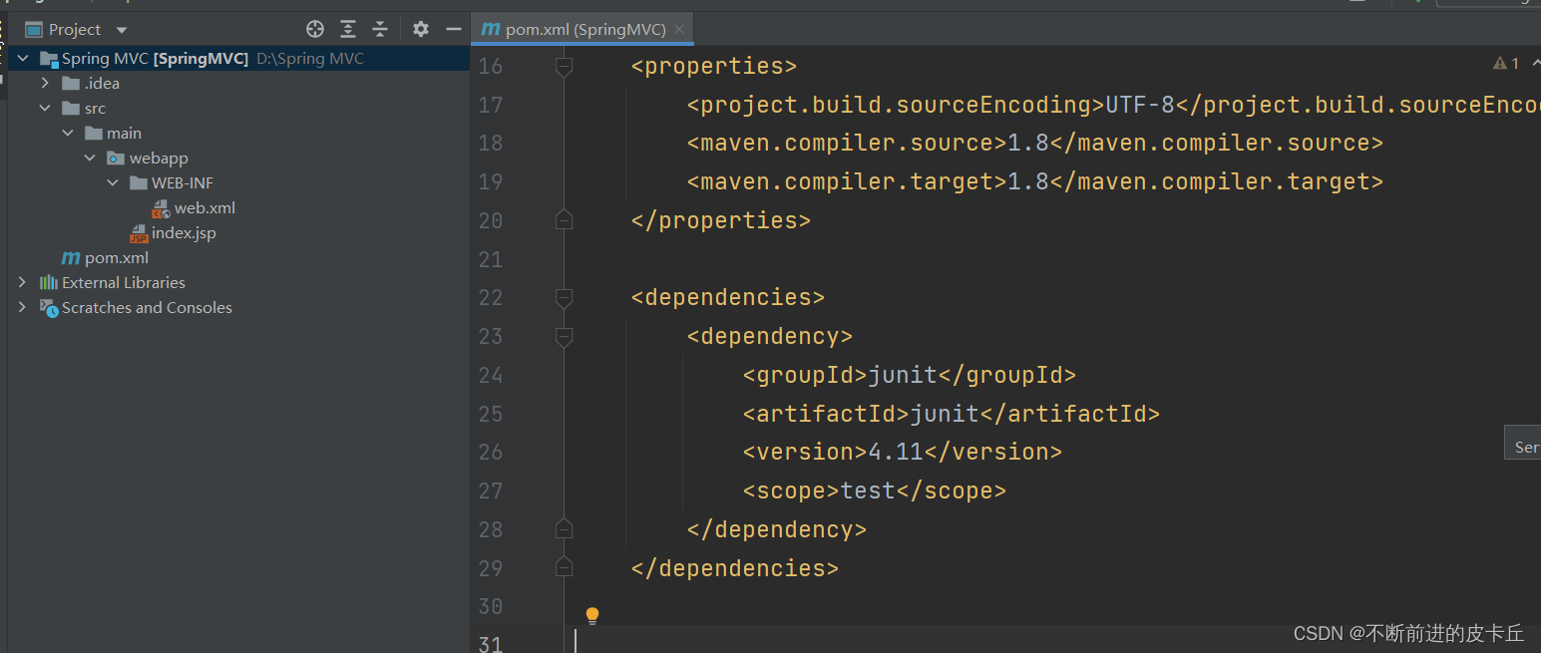The width and height of the screenshot is (1541, 653).
Task: Expand the .idea folder
Action: click(45, 84)
